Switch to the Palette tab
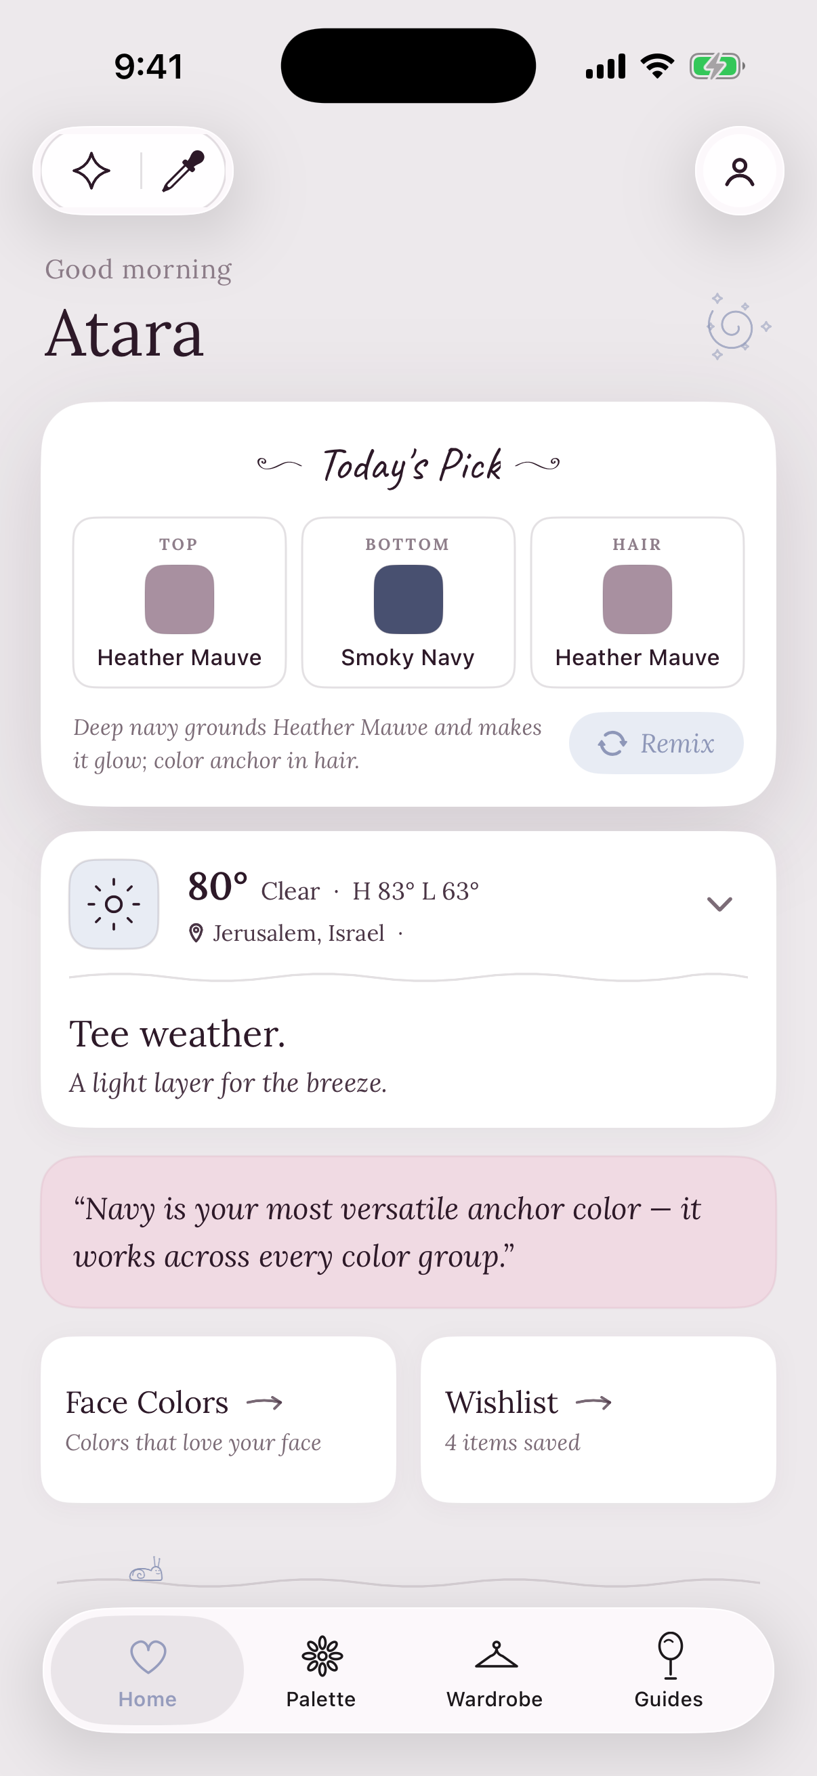 click(x=321, y=1671)
